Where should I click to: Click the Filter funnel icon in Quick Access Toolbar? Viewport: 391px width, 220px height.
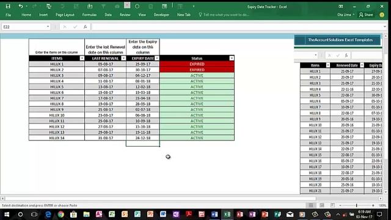[x=103, y=6]
